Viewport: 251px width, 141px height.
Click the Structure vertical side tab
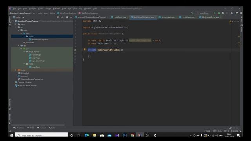9,105
